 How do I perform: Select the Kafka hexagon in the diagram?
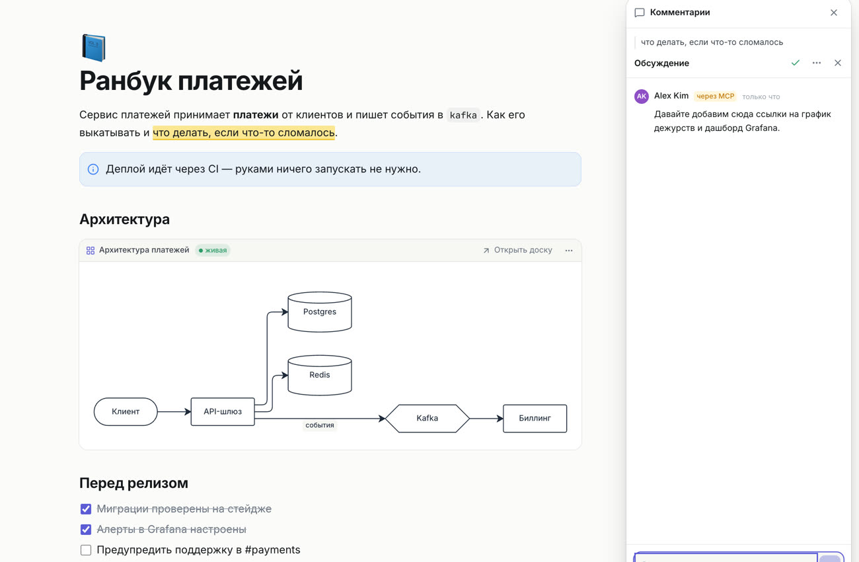[x=428, y=419]
